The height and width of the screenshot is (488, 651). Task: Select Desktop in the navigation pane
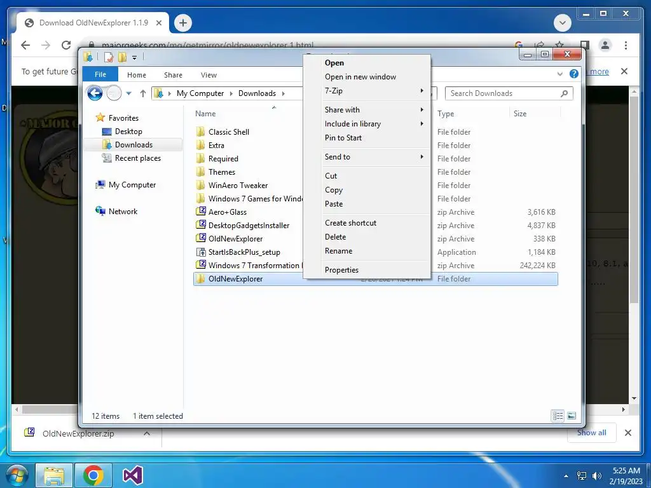click(128, 132)
